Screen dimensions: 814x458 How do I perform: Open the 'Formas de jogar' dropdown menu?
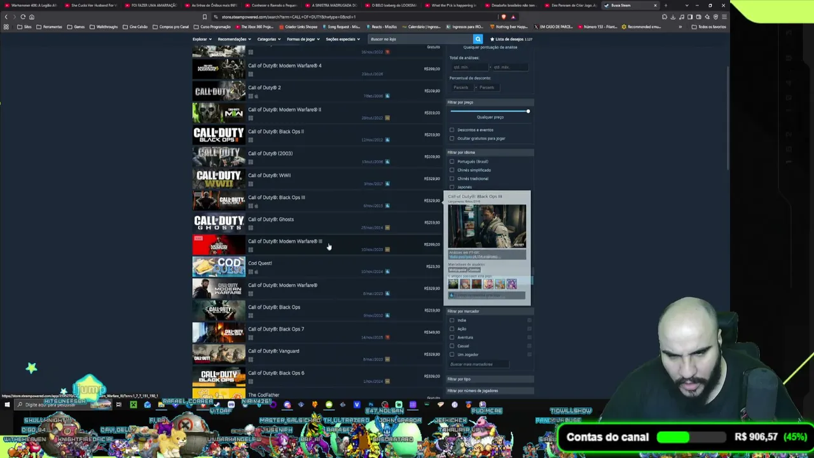click(x=302, y=39)
